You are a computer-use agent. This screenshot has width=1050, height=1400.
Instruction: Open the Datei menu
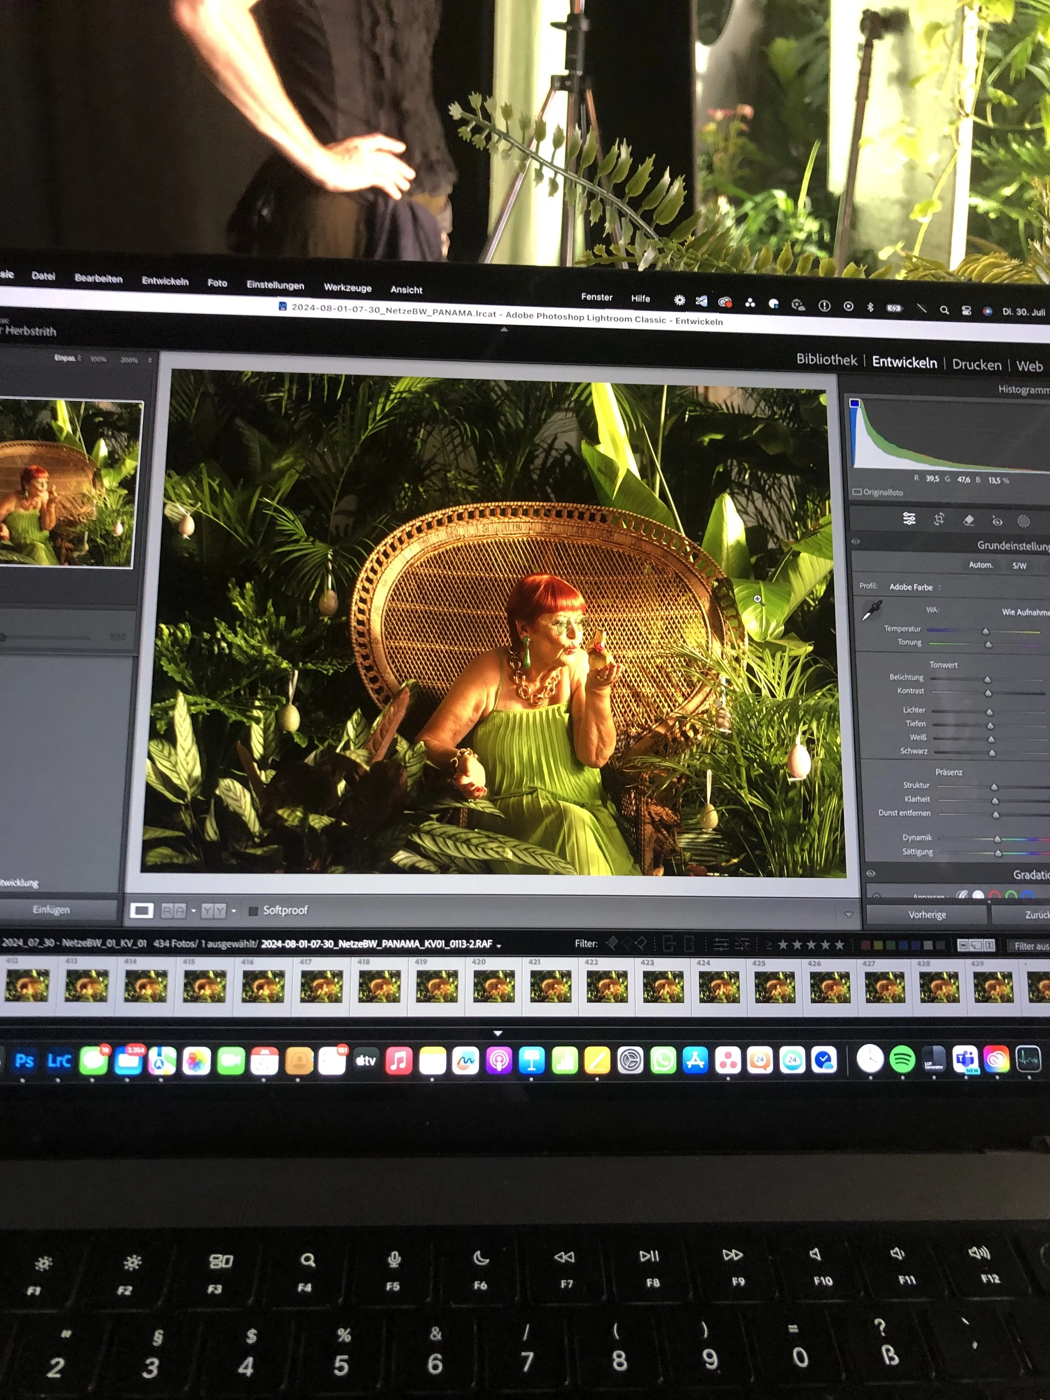click(43, 276)
